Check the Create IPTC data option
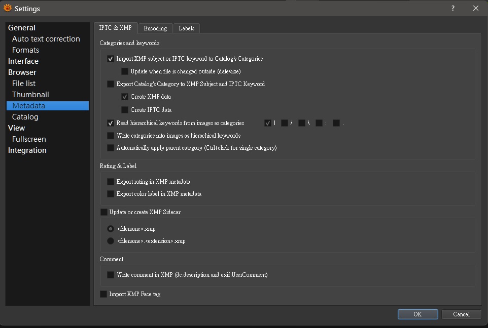The image size is (488, 328). tap(125, 110)
